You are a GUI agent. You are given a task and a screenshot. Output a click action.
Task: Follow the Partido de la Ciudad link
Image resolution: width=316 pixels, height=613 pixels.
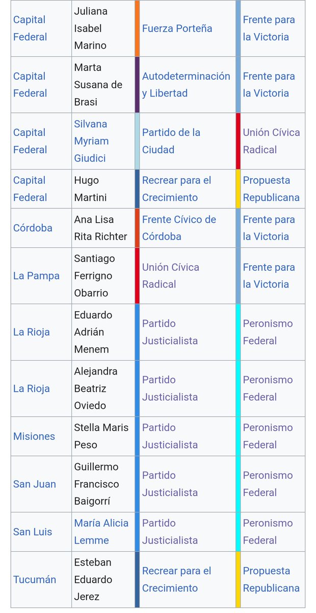click(x=171, y=141)
